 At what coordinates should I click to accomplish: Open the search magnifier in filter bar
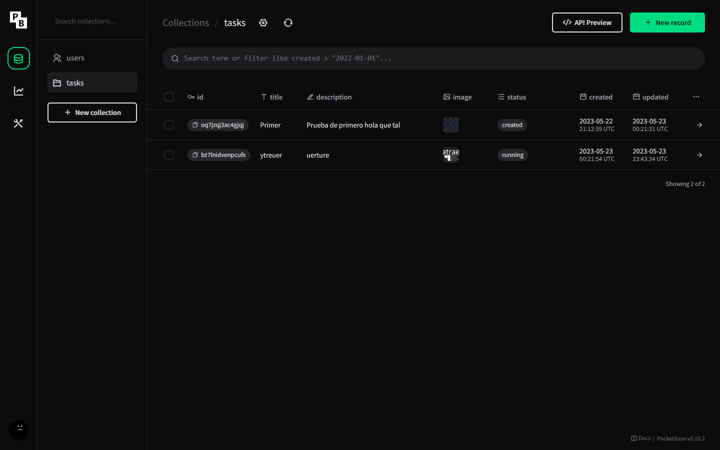click(174, 58)
